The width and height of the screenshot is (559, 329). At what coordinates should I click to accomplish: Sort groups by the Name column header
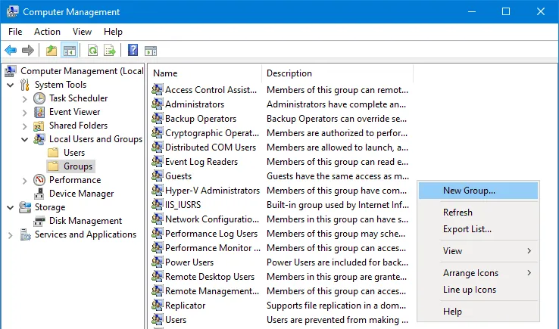205,73
